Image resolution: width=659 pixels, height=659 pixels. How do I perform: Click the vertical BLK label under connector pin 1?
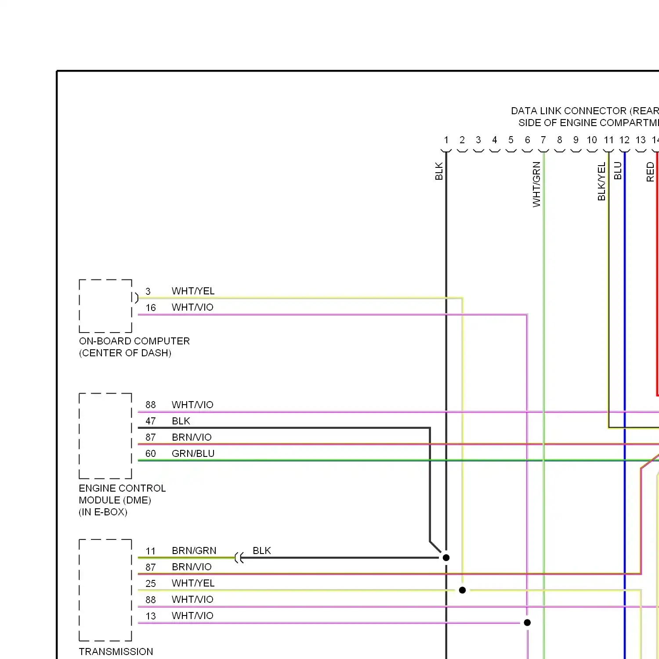click(x=439, y=171)
